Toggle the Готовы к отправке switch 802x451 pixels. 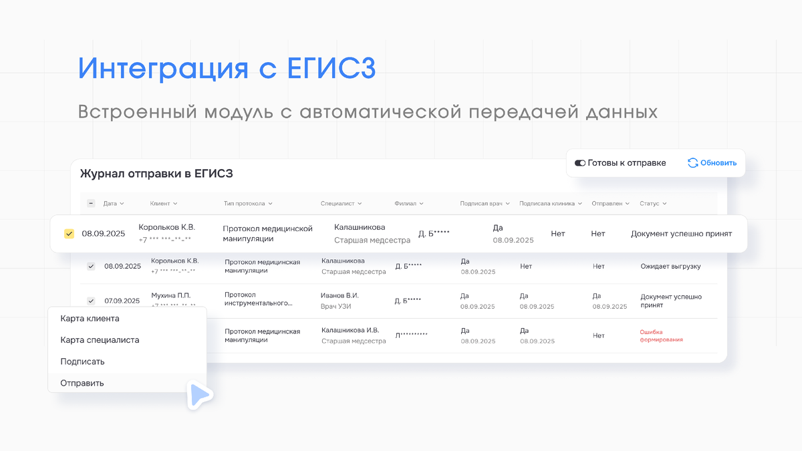pyautogui.click(x=580, y=163)
